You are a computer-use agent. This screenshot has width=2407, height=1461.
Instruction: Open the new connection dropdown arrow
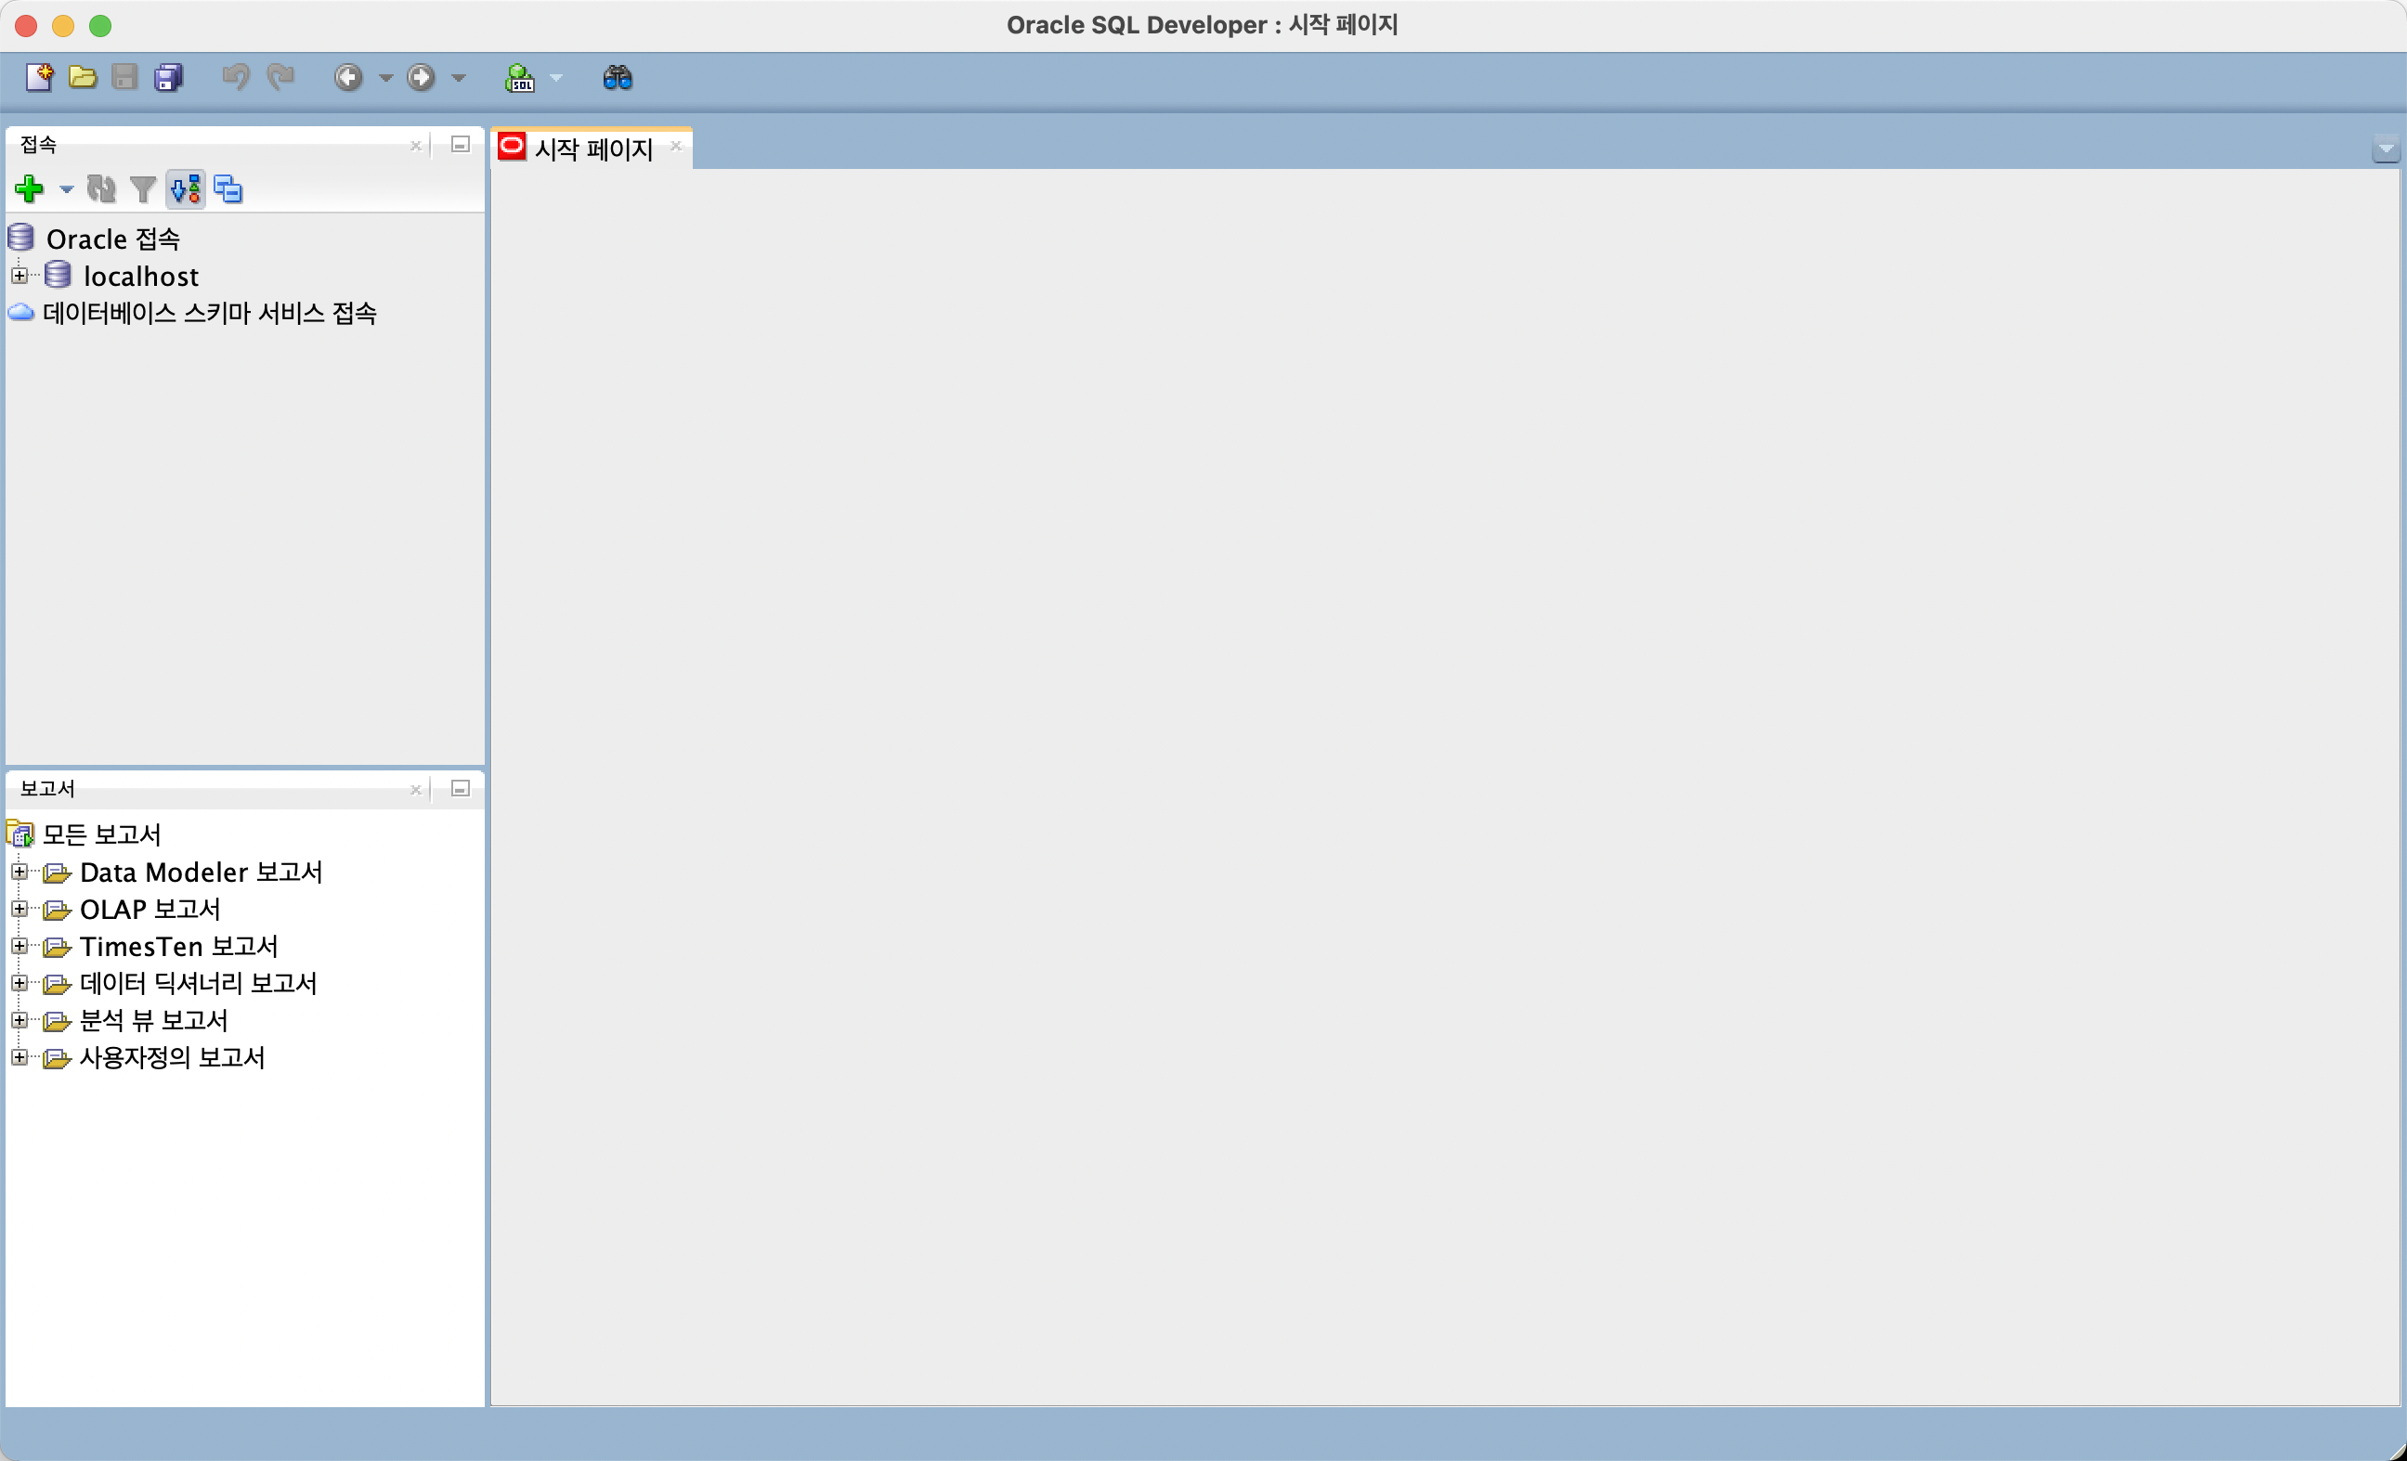click(x=67, y=189)
